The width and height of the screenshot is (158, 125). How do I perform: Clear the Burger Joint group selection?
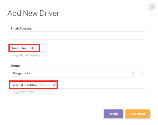133,73
